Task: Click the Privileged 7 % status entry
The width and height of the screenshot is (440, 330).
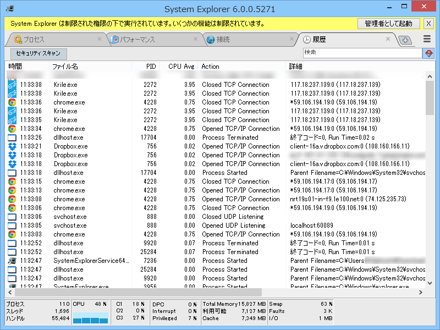Action: (174, 318)
